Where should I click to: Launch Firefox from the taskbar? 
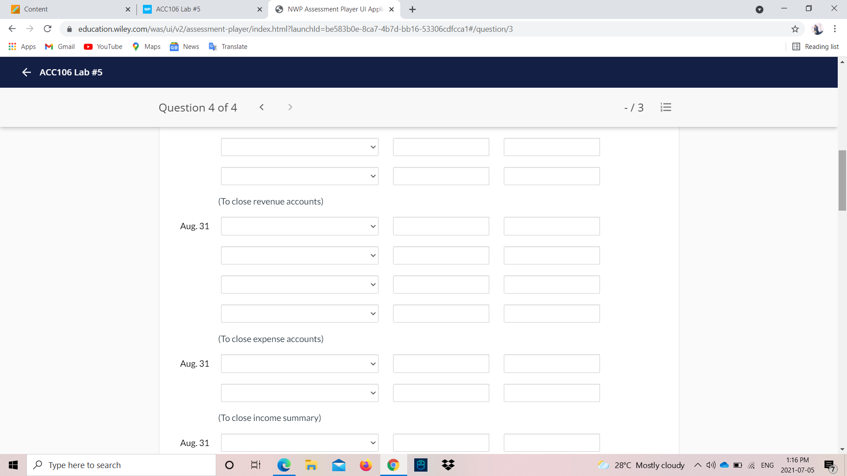point(366,465)
